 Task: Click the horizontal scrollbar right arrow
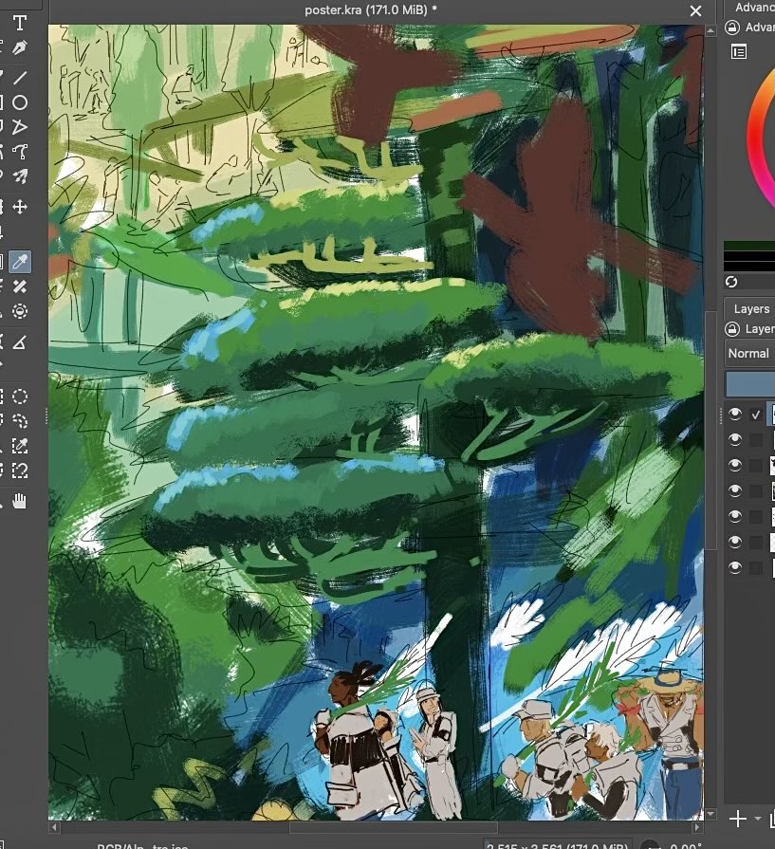point(697,827)
